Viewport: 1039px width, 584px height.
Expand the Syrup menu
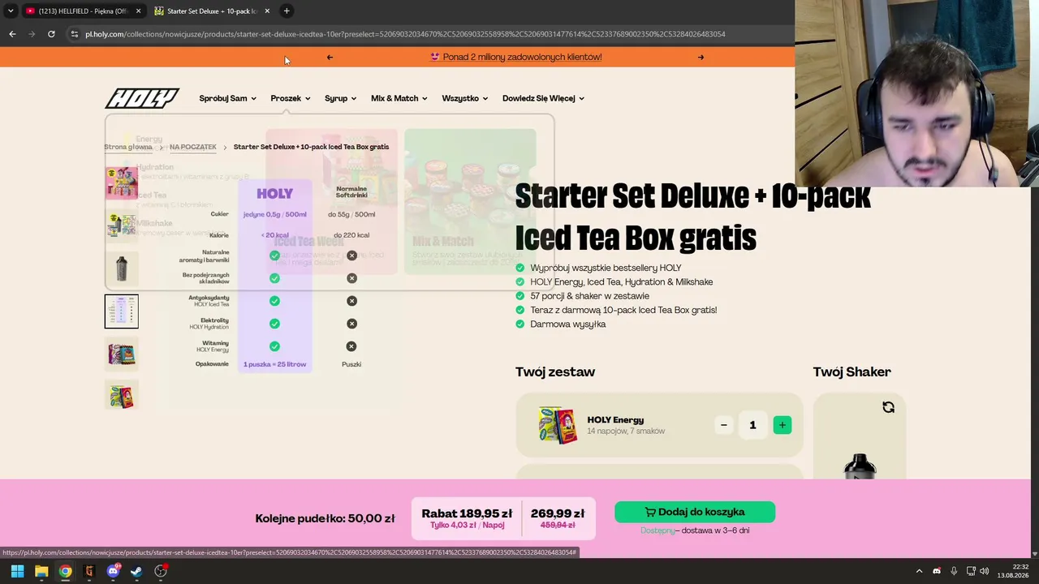(340, 98)
